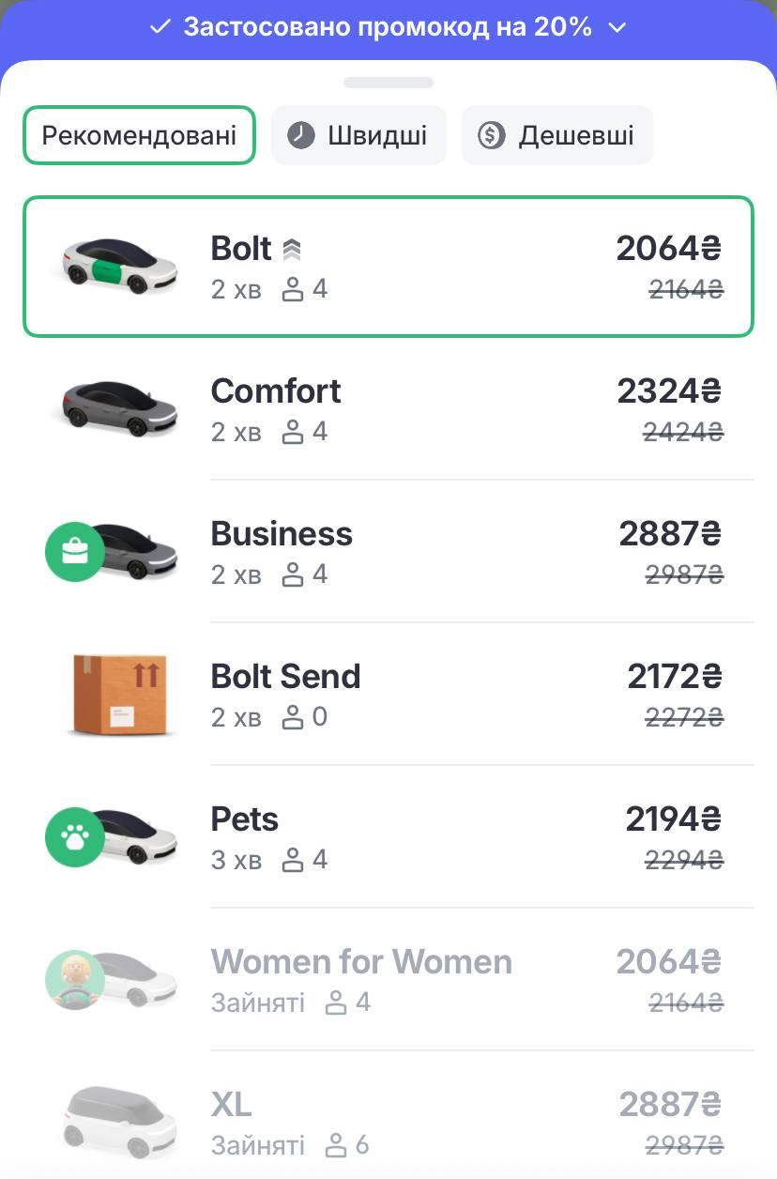Choose the Comfort ride option

[388, 409]
